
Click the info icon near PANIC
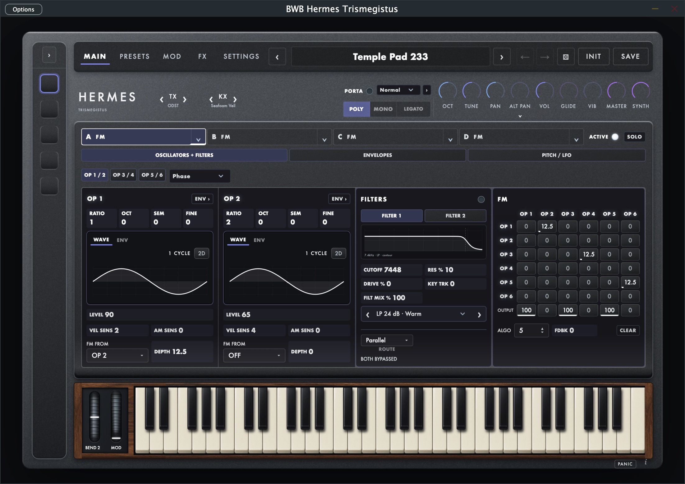tap(646, 463)
